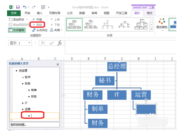Select column H header
177x131 pixels.
(139, 58)
